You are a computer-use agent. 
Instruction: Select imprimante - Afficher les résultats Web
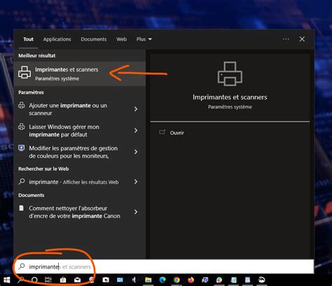[x=80, y=182]
